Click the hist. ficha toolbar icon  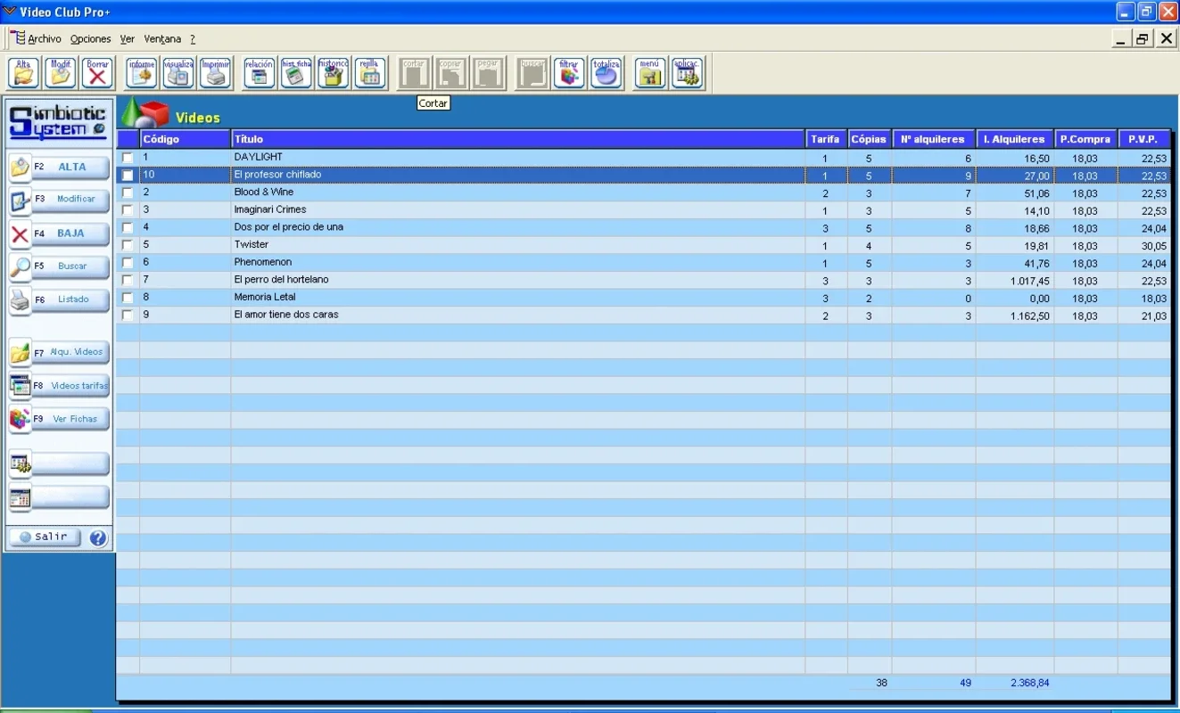click(297, 73)
